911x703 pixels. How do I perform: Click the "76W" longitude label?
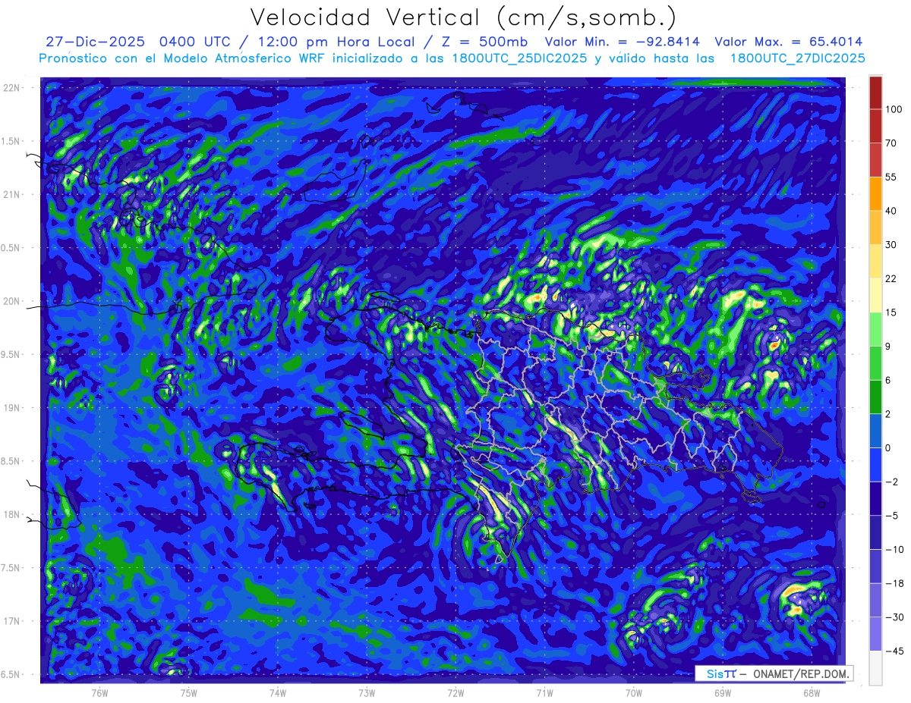pyautogui.click(x=99, y=692)
